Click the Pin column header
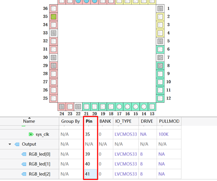Image resolution: width=217 pixels, height=181 pixels. pos(89,121)
